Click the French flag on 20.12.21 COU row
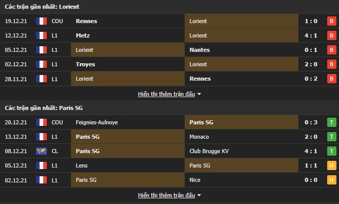 [x=41, y=122]
